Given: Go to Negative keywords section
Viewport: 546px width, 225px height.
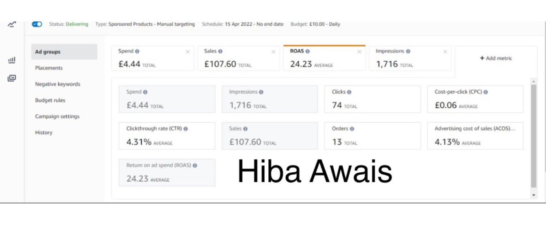Looking at the screenshot, I should coord(58,84).
